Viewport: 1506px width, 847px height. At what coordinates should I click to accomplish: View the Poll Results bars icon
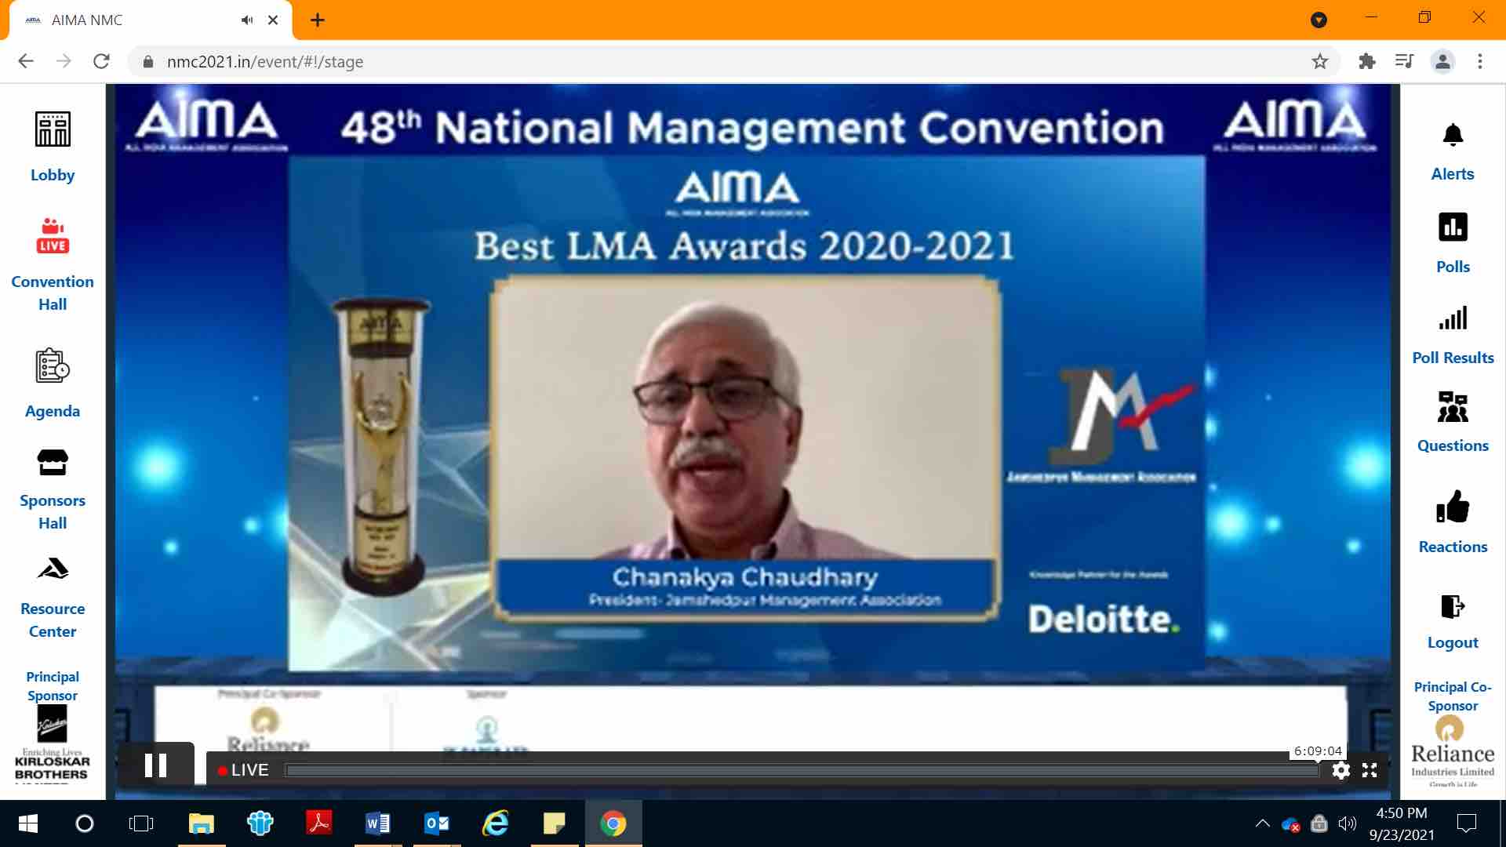click(1453, 318)
